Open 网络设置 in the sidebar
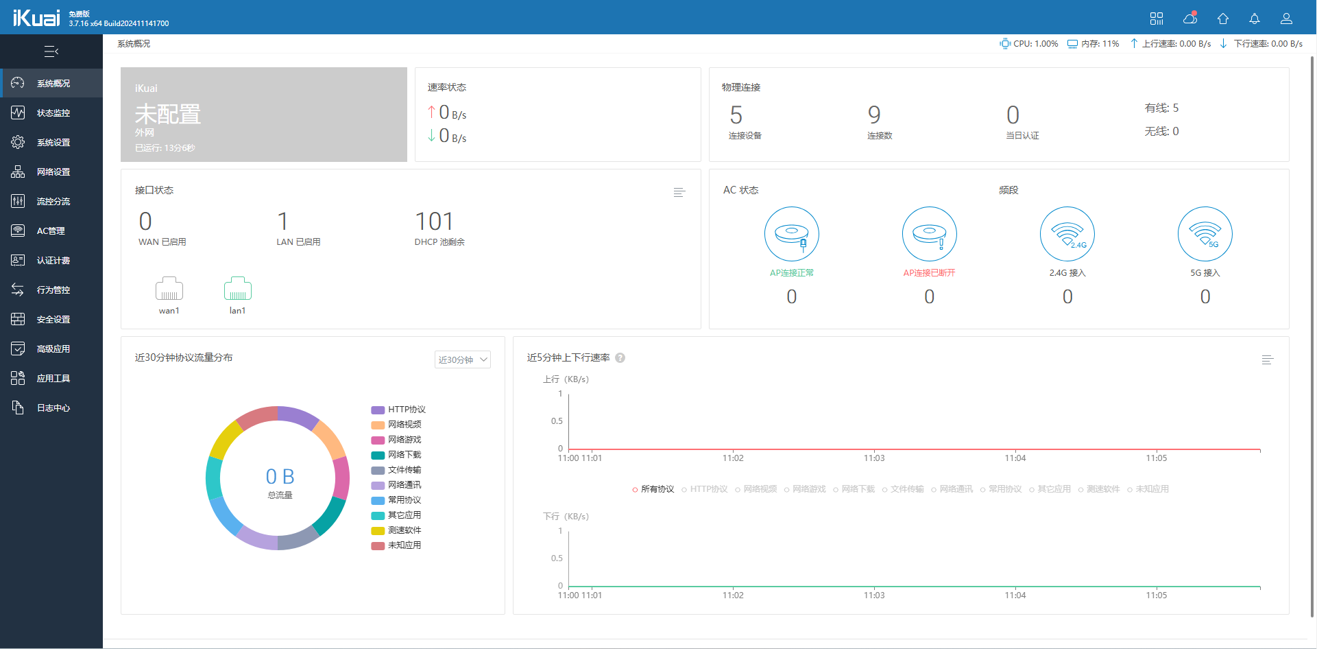The width and height of the screenshot is (1317, 649). [51, 172]
